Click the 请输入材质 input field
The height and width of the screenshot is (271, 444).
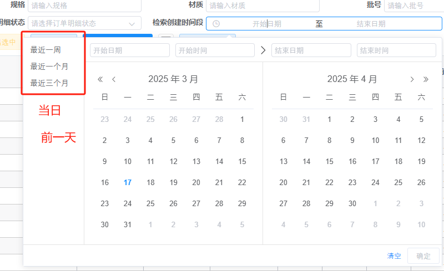(263, 6)
